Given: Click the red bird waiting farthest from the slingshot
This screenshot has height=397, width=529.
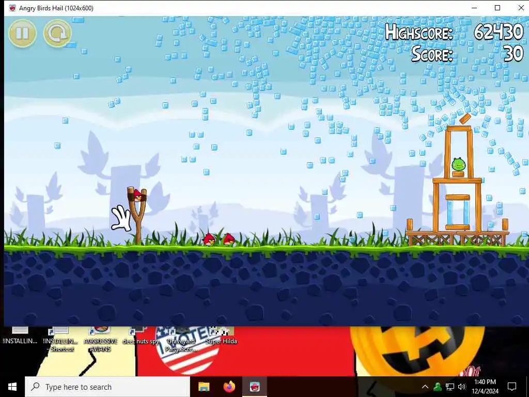Looking at the screenshot, I should tap(229, 239).
